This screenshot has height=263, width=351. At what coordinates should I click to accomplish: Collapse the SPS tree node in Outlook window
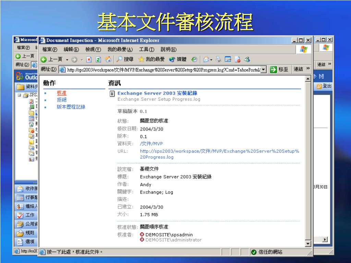pos(20,95)
